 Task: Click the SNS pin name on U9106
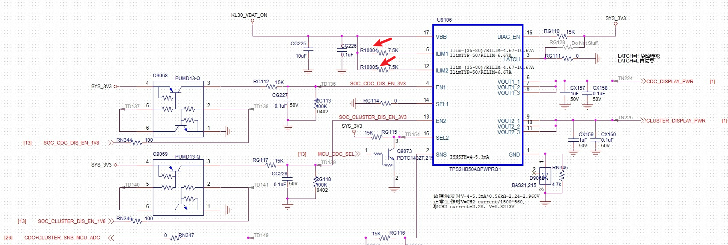coord(441,155)
